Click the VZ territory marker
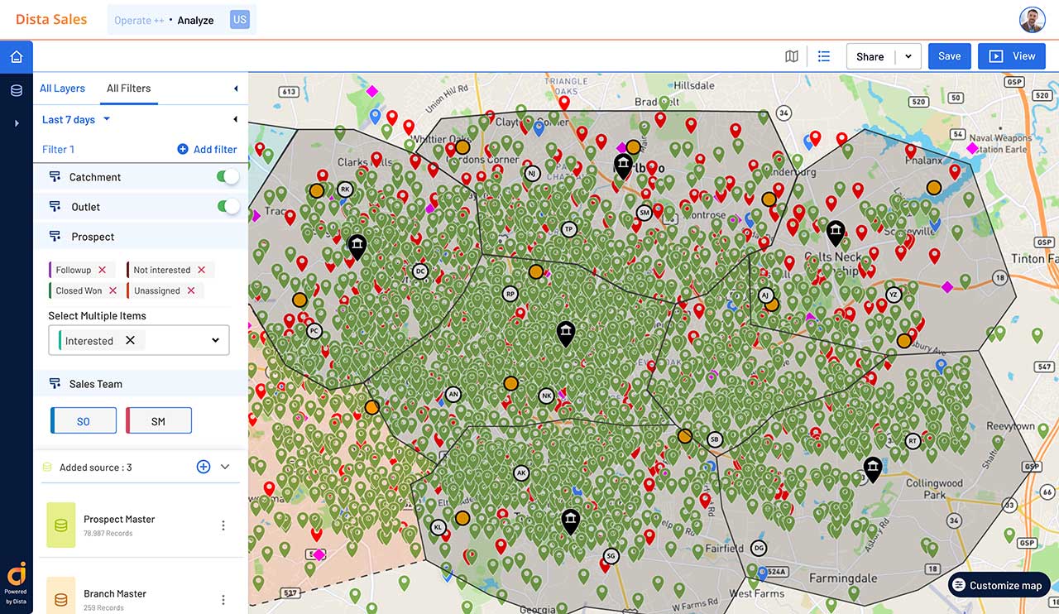Viewport: 1059px width, 614px height. (893, 295)
